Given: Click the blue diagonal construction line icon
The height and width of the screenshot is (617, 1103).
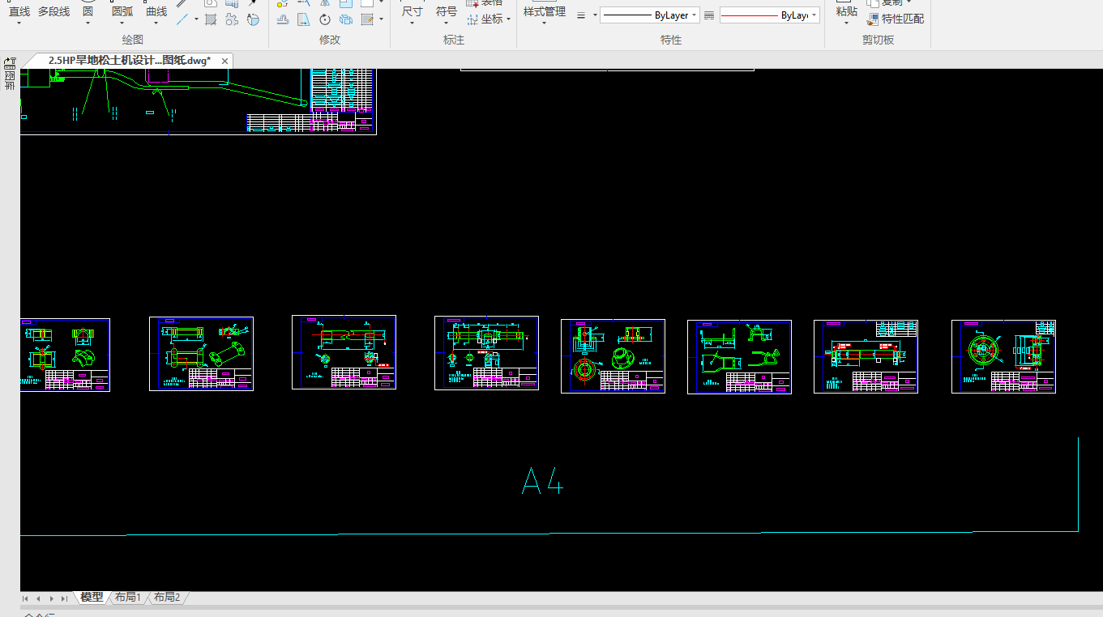Looking at the screenshot, I should (x=182, y=19).
